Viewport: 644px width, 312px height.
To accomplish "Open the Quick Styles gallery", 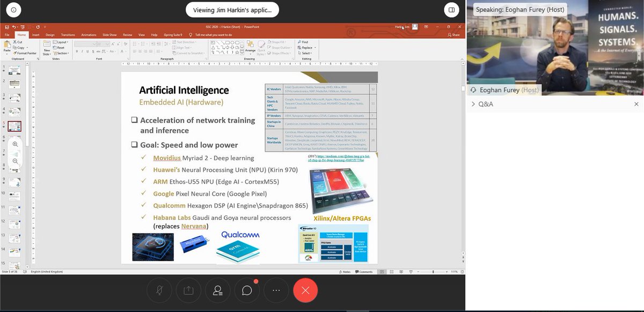I will (261, 48).
